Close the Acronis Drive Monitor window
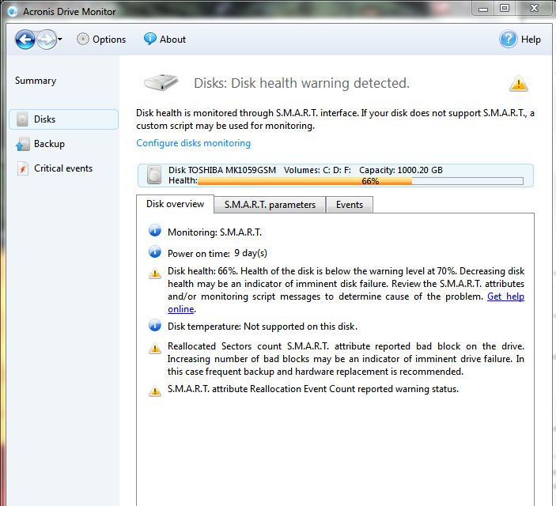Screen dimensions: 556x506 pos(534,8)
